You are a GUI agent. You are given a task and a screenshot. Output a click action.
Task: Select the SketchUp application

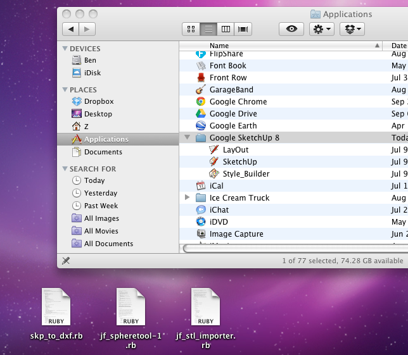293,161
